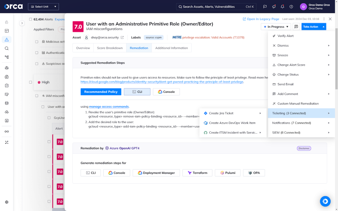The height and width of the screenshot is (211, 338).
Task: Open the lock icon in sidebar
Action: point(7,22)
